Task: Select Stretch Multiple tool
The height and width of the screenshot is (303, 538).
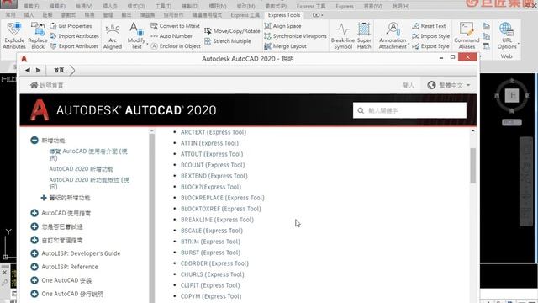Action: click(x=228, y=41)
